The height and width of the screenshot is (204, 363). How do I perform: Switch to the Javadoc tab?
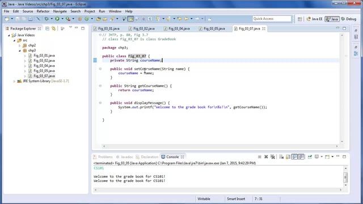tap(125, 157)
